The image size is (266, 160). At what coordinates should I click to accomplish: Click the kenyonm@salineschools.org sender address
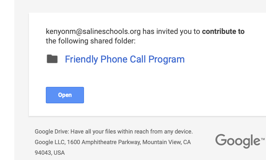(x=93, y=32)
